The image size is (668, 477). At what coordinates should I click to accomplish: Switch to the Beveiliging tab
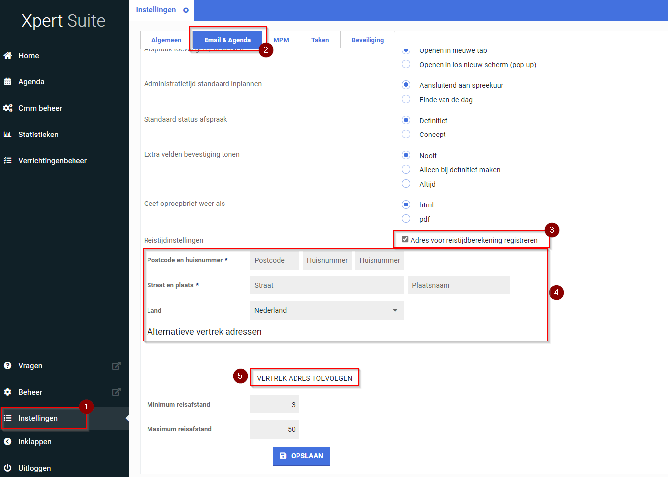point(368,40)
